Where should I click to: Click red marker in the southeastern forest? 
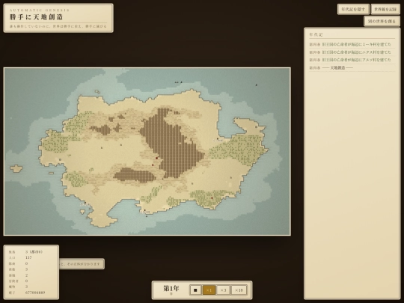click(212, 198)
